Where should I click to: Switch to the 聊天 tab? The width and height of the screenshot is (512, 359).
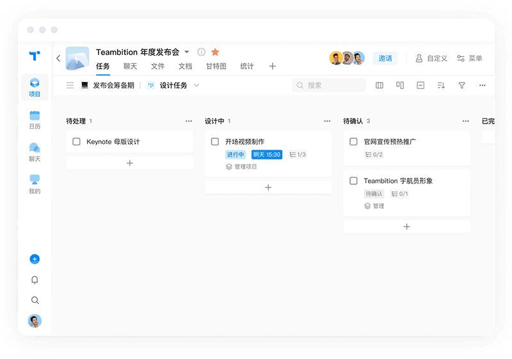click(x=131, y=67)
